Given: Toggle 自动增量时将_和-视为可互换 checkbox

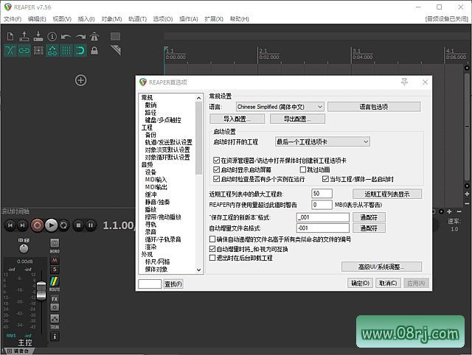Looking at the screenshot, I should point(212,249).
